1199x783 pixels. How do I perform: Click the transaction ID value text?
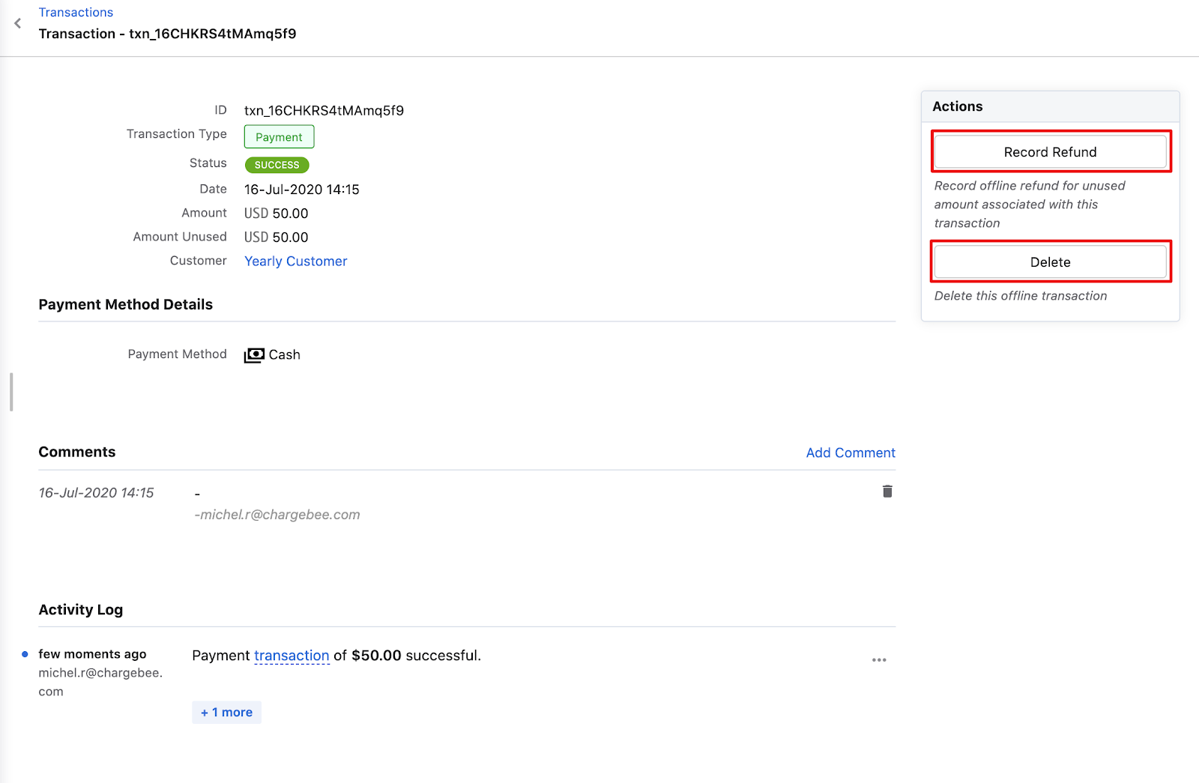324,111
